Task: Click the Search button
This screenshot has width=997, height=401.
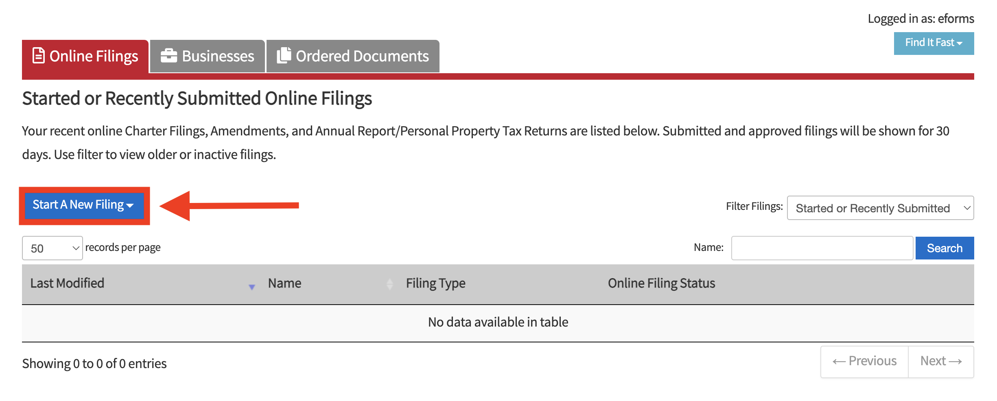Action: click(x=945, y=248)
